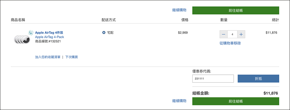Remove item via 從購物車移除 link

click(230, 43)
